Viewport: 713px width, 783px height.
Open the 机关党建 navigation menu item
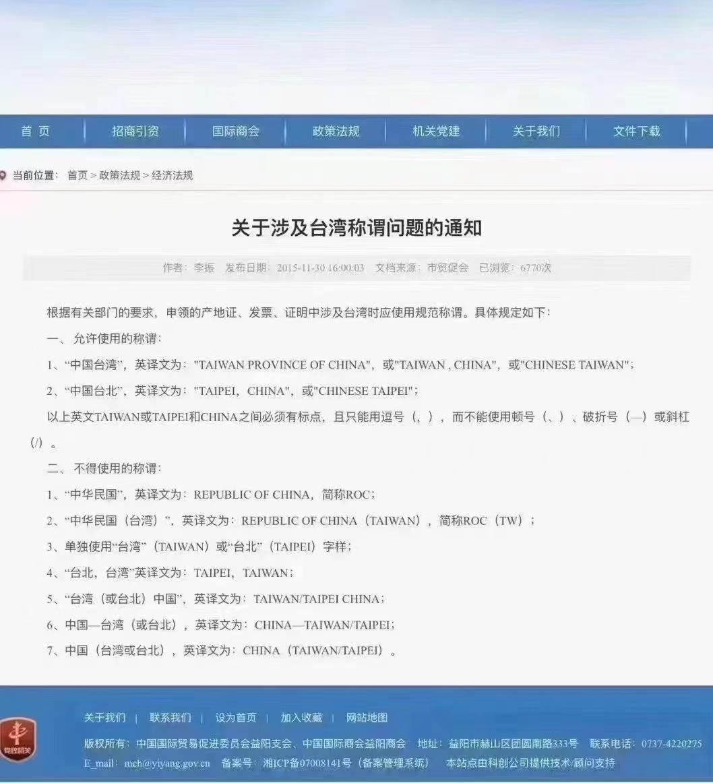437,132
